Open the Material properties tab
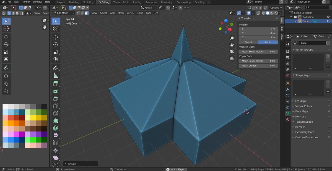 click(x=288, y=120)
